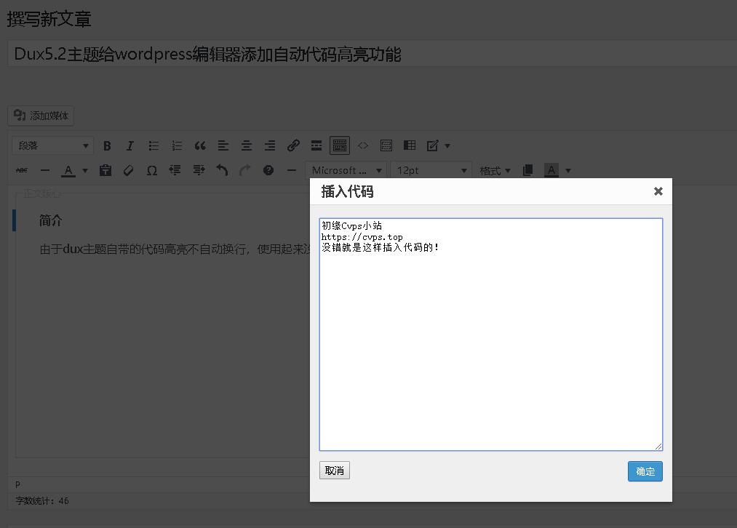Open the 段落 paragraph format dropdown
The width and height of the screenshot is (737, 528).
coord(52,145)
